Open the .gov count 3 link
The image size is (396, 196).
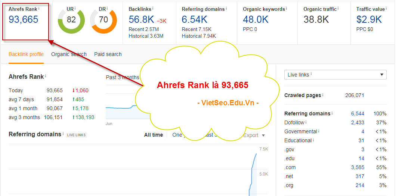(363, 149)
